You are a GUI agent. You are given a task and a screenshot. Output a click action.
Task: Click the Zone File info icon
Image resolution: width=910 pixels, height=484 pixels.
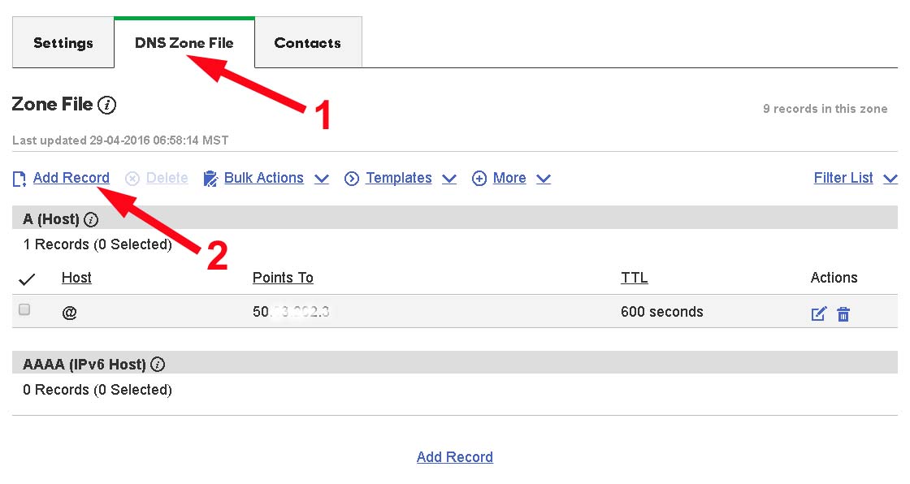(x=107, y=105)
